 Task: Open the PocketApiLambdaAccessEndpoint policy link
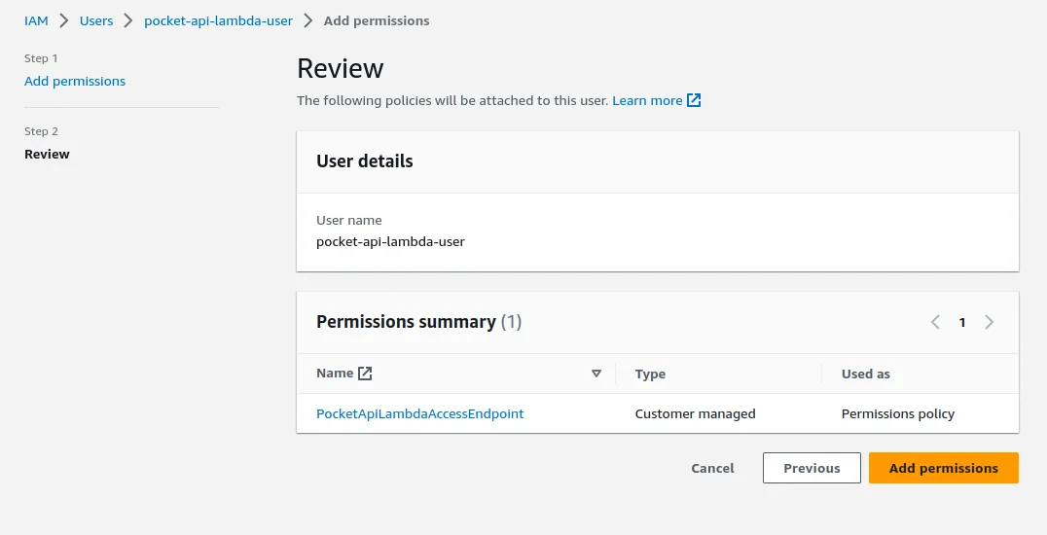point(420,413)
